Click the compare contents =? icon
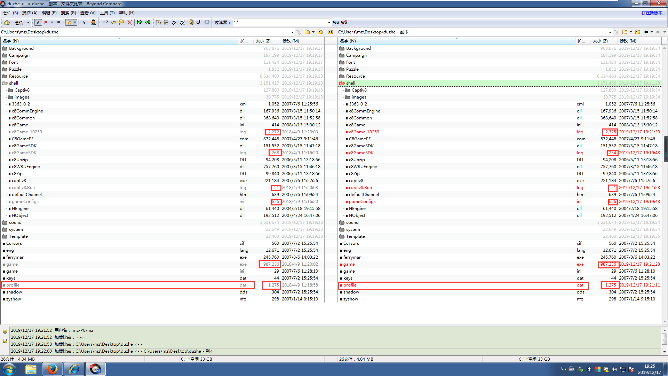This screenshot has width=668, height=376. [x=105, y=23]
